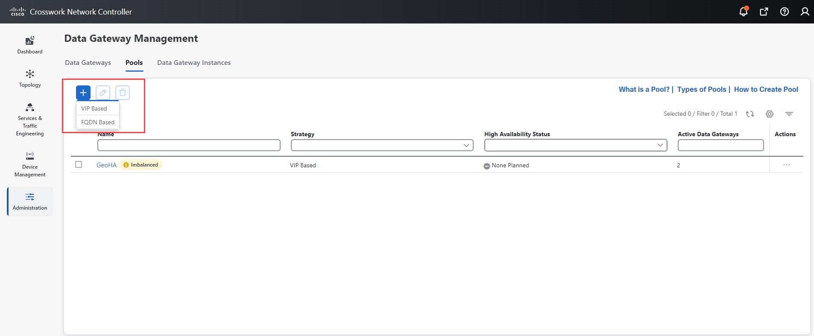Open actions ellipsis for GeoHA row
The height and width of the screenshot is (336, 814).
pyautogui.click(x=787, y=165)
